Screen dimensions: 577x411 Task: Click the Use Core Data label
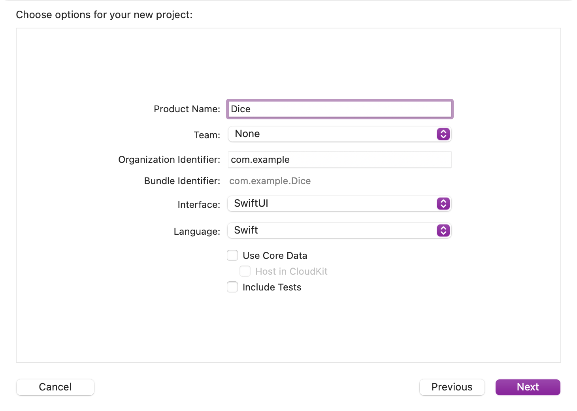275,256
